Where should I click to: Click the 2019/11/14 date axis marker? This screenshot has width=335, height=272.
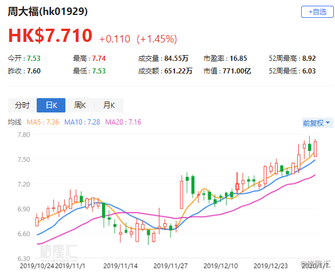[x=120, y=266]
